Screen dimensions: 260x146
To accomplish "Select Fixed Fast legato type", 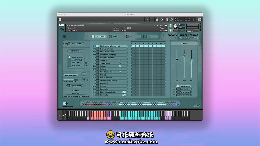I will (x=75, y=63).
